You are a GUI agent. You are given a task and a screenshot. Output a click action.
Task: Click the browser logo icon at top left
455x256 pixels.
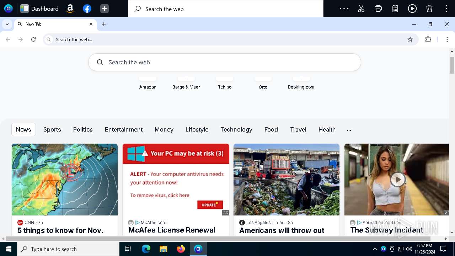click(x=8, y=9)
